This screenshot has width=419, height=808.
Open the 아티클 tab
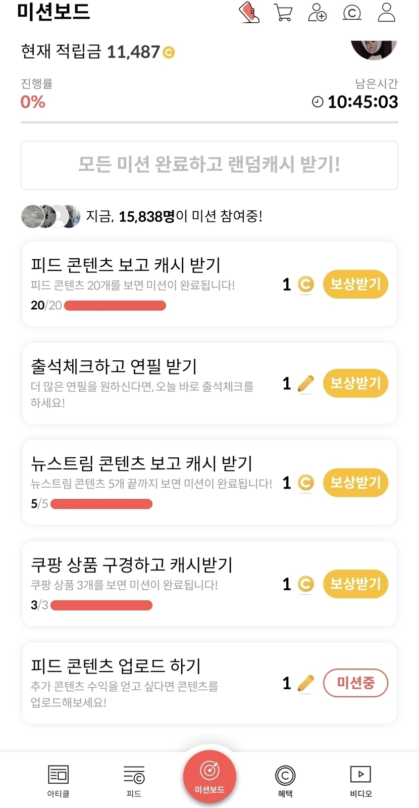click(58, 781)
